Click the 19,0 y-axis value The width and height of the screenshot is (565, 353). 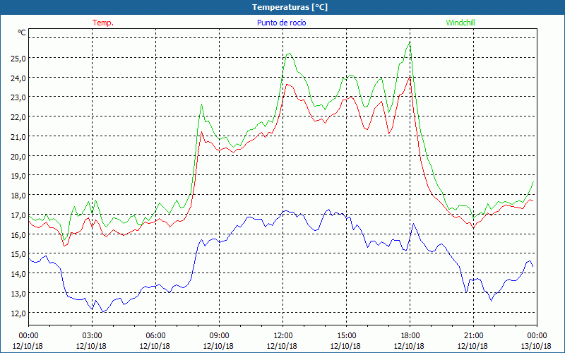click(18, 176)
